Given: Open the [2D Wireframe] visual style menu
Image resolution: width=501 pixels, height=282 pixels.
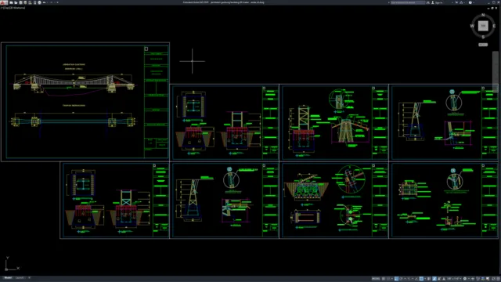Looking at the screenshot, I should [16, 8].
